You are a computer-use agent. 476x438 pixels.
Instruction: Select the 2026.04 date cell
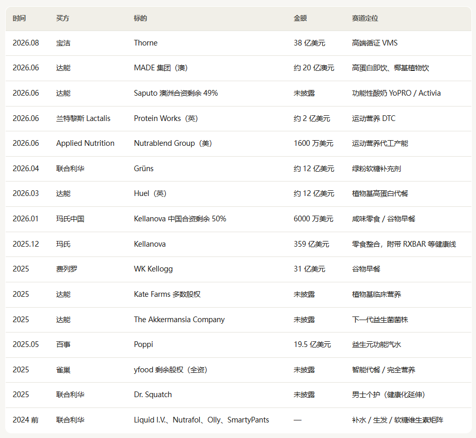coord(26,169)
